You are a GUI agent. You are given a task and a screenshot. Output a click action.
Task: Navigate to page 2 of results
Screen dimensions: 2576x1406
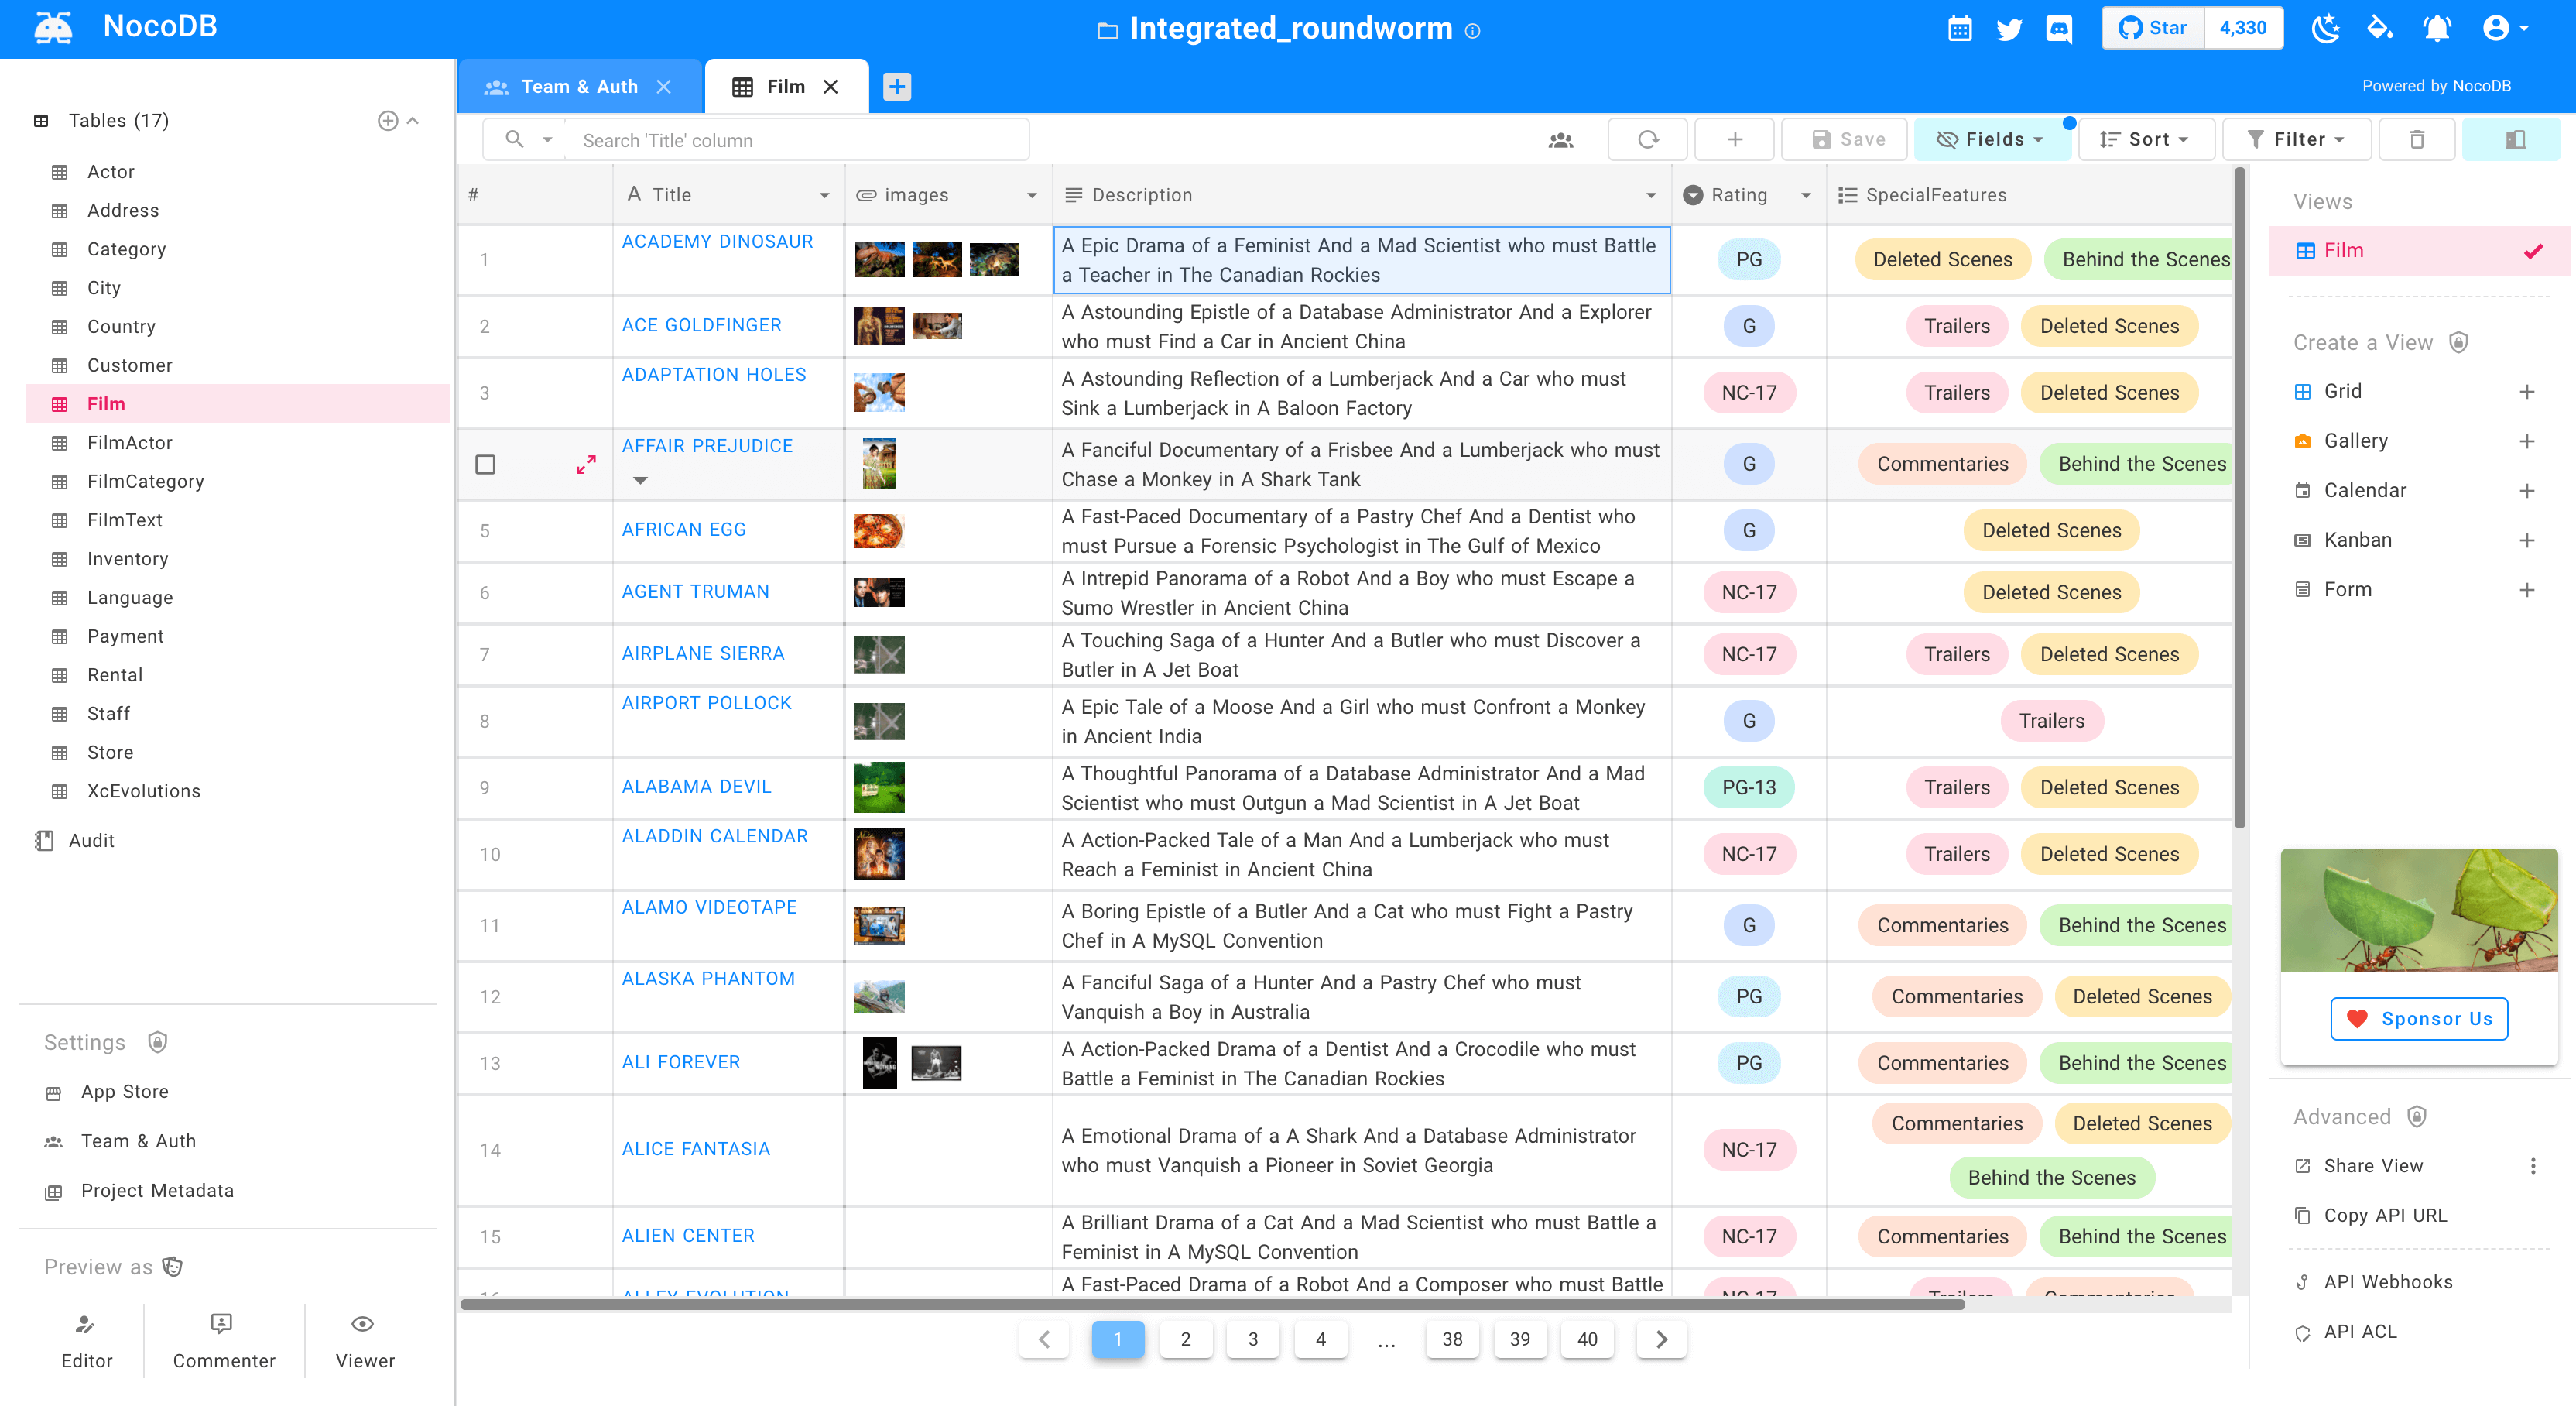[x=1186, y=1340]
